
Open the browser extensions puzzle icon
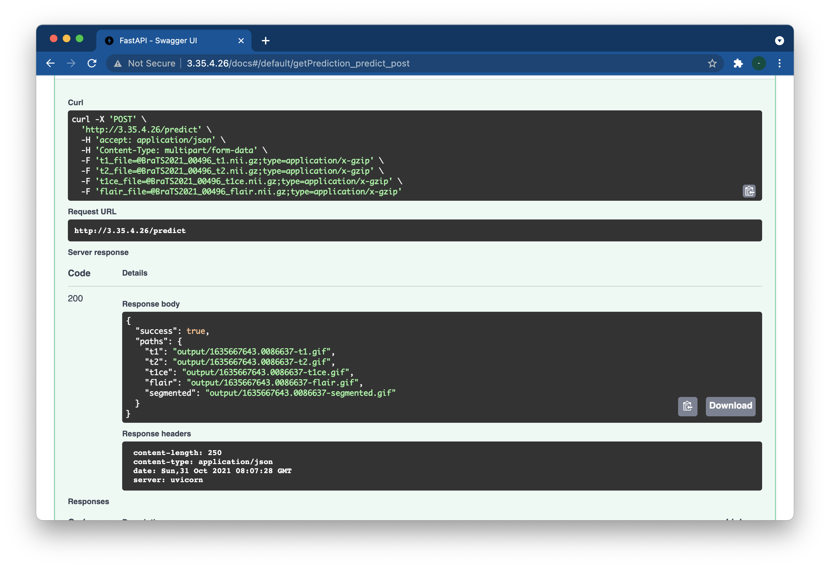pos(738,64)
